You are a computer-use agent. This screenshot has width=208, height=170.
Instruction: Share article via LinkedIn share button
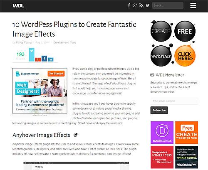pyautogui.click(x=51, y=59)
